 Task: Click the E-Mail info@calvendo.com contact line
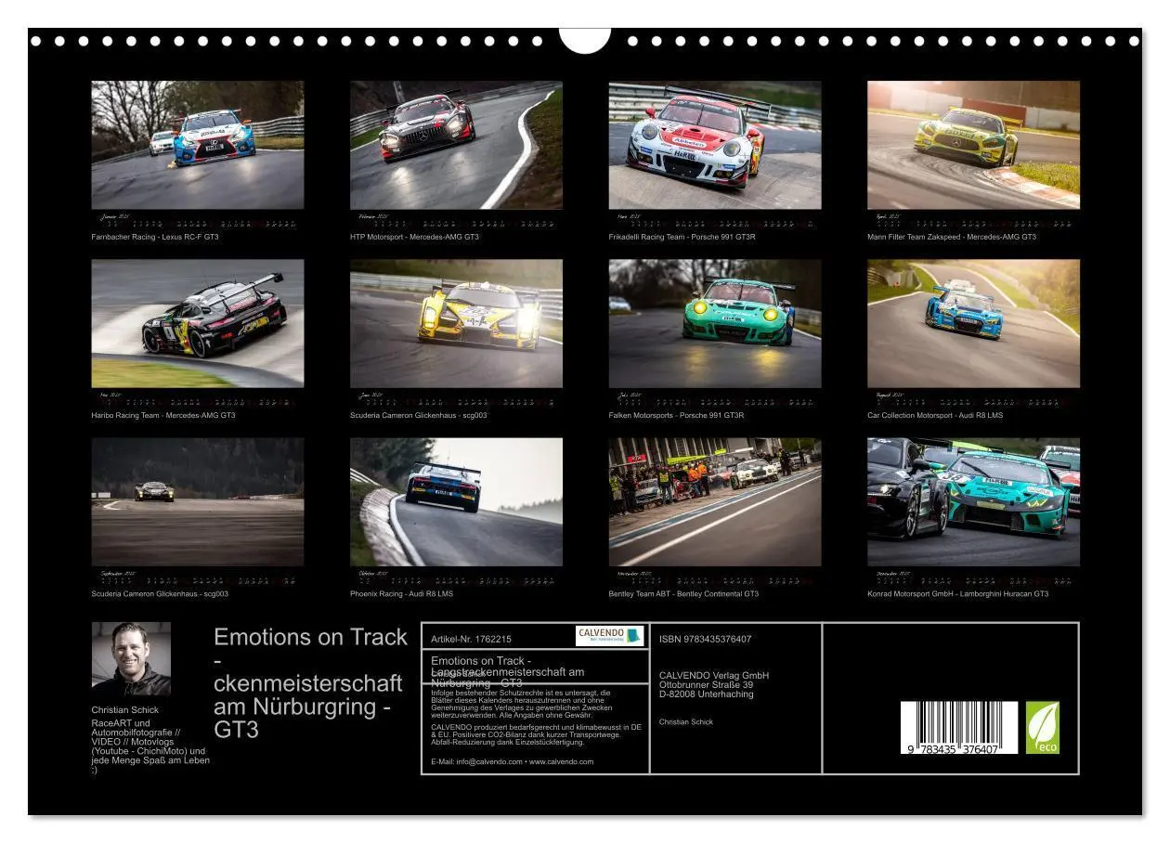click(x=513, y=761)
